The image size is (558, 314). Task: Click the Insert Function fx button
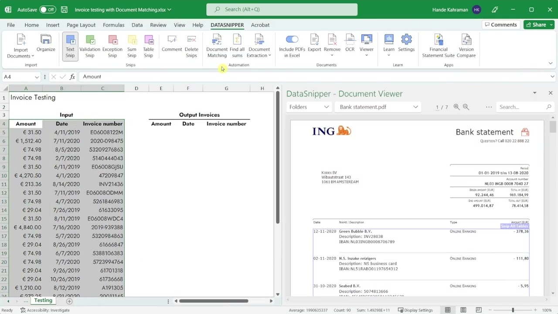[72, 77]
